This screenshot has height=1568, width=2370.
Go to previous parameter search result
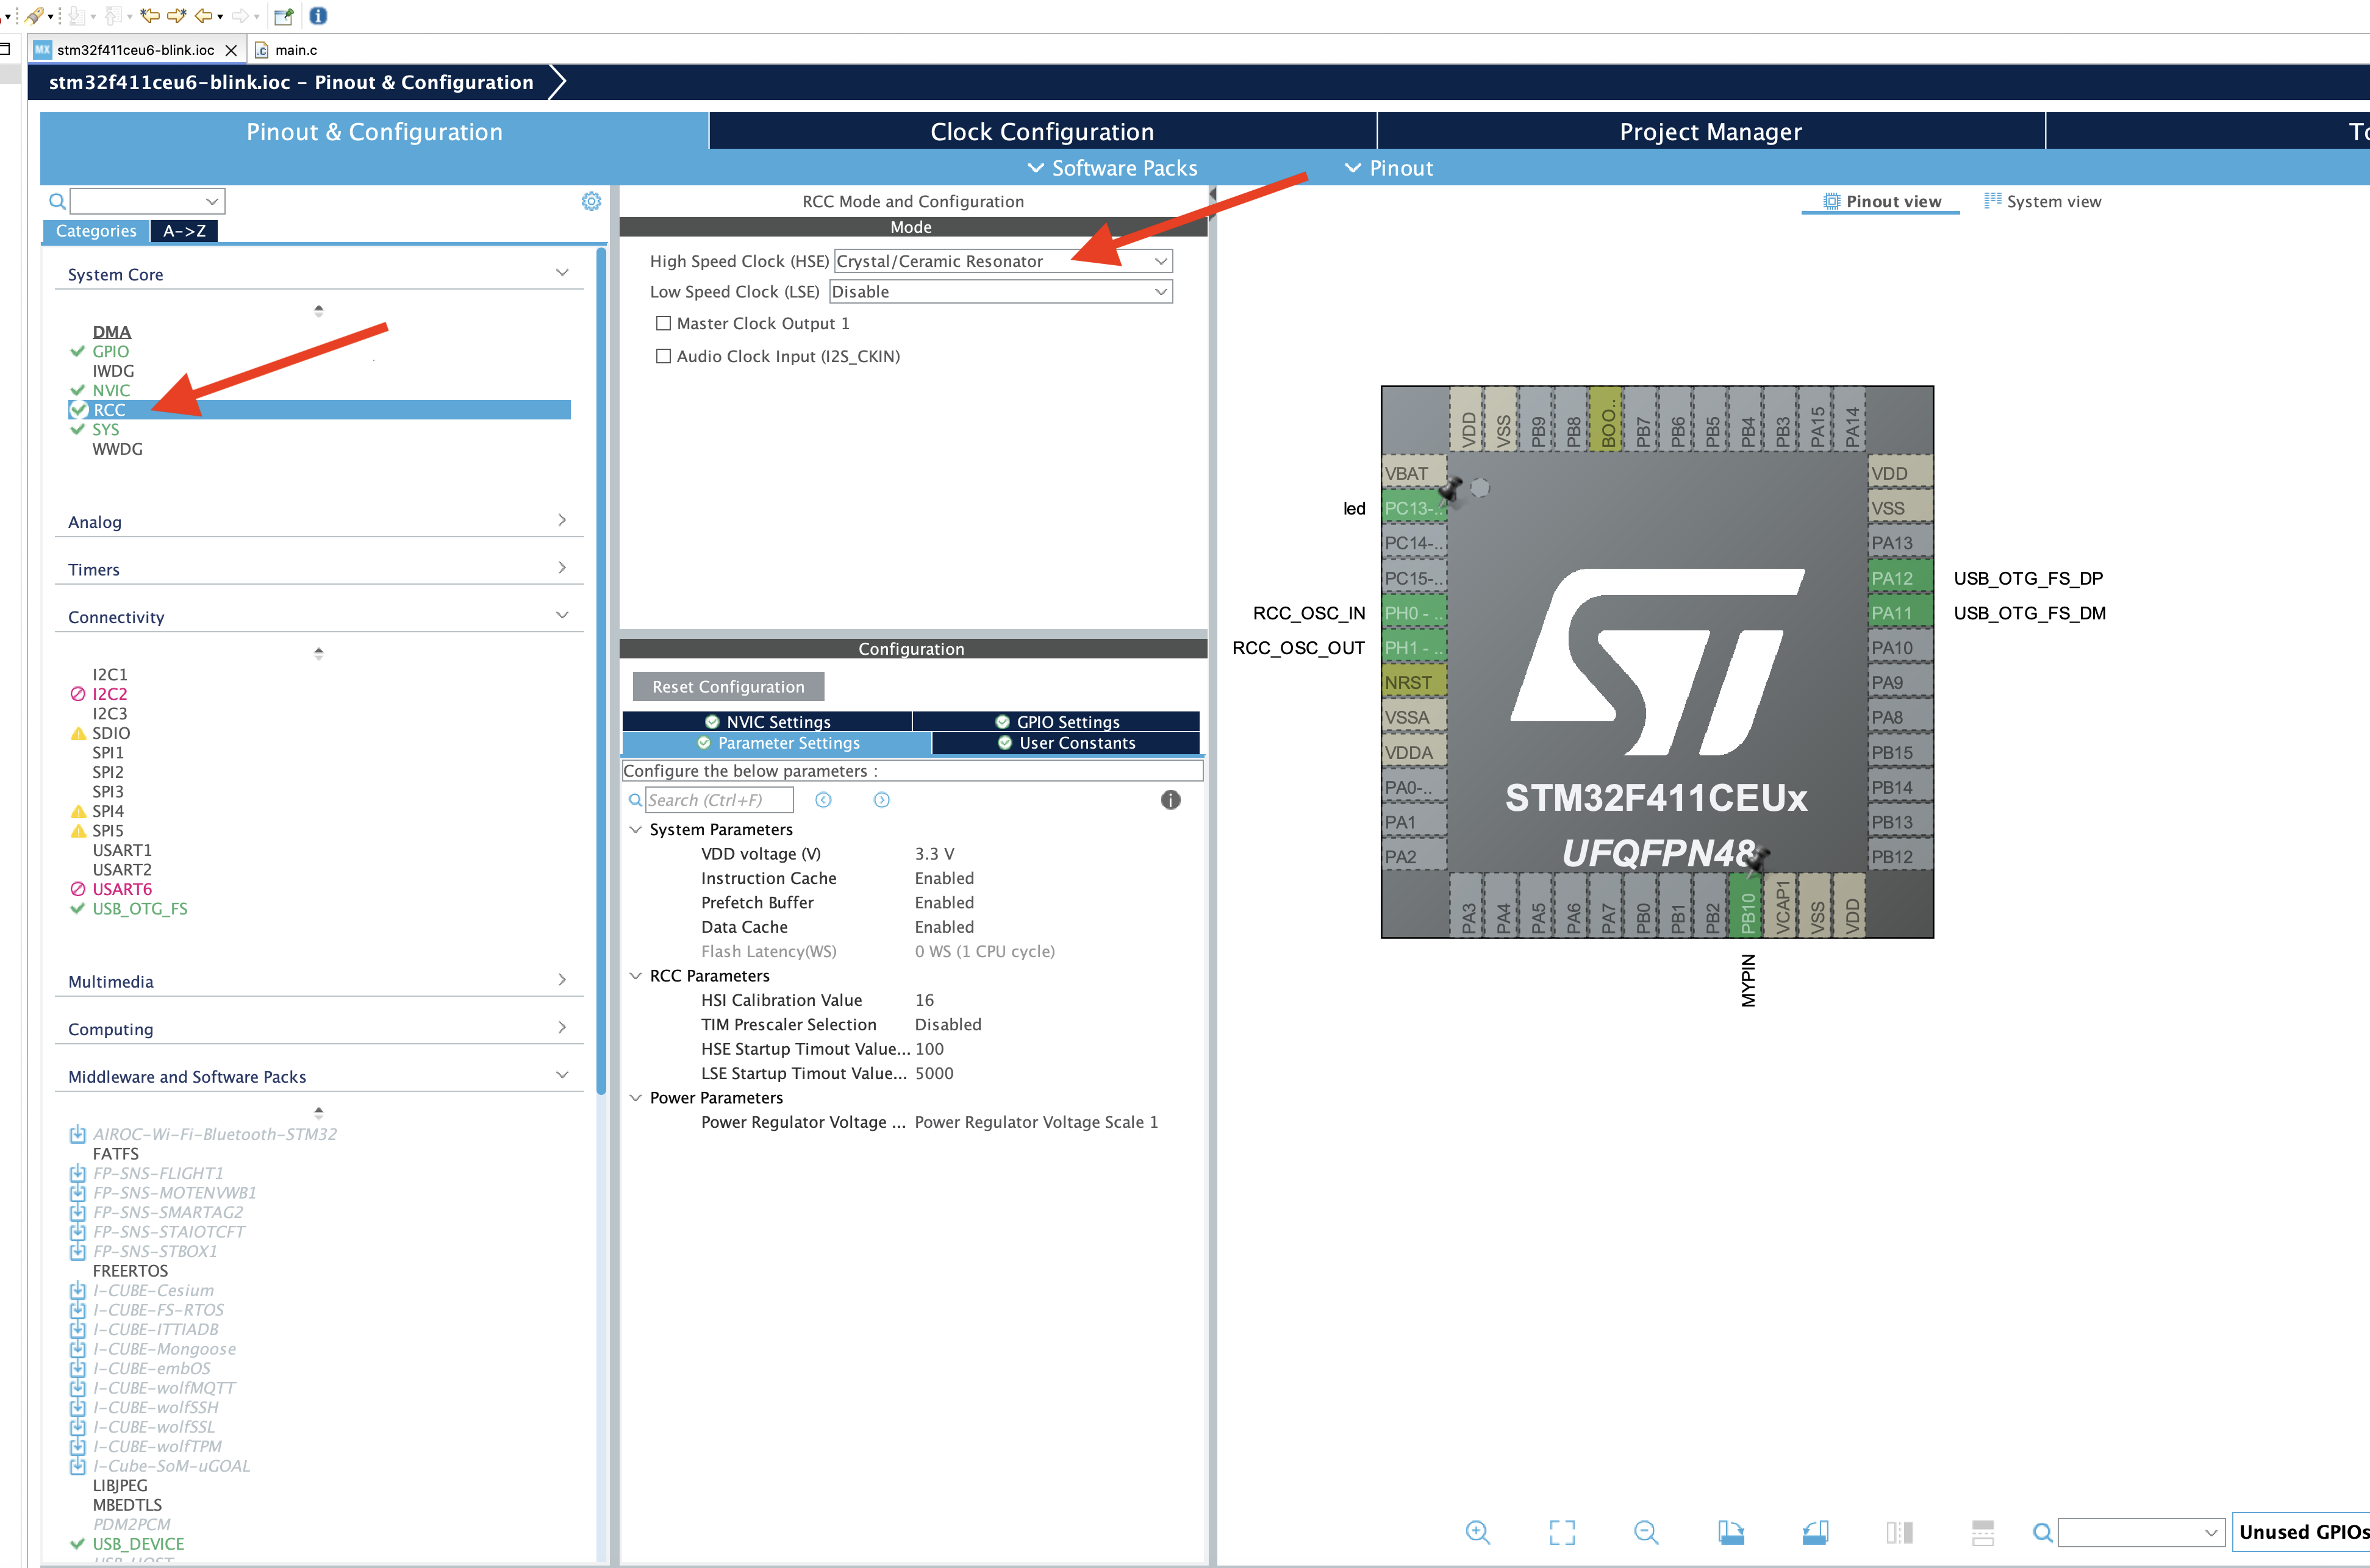tap(823, 799)
